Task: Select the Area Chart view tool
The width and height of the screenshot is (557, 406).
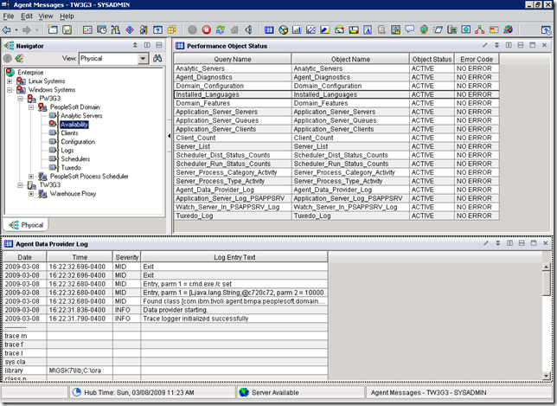Action: coord(325,29)
